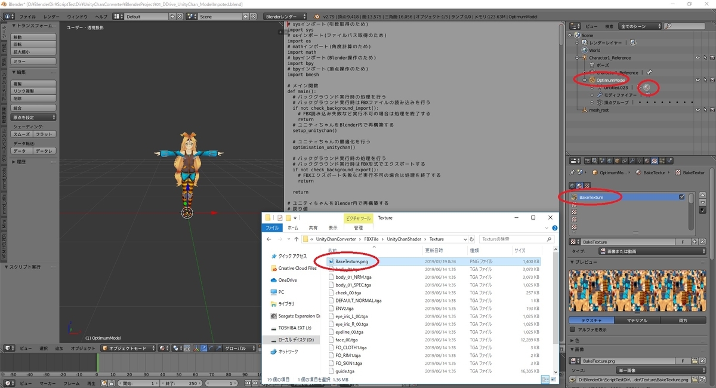Show world textures context button
The image size is (716, 388).
coord(573,186)
